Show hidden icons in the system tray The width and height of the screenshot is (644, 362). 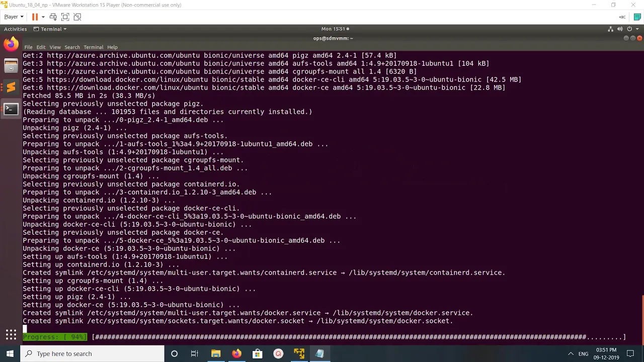[x=571, y=353]
